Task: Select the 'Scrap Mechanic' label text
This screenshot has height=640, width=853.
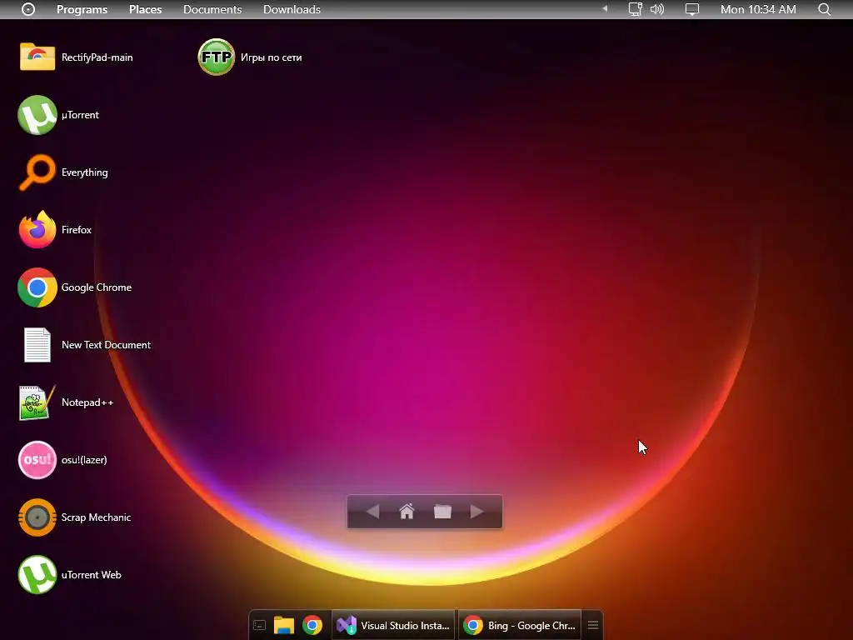Action: coord(97,517)
